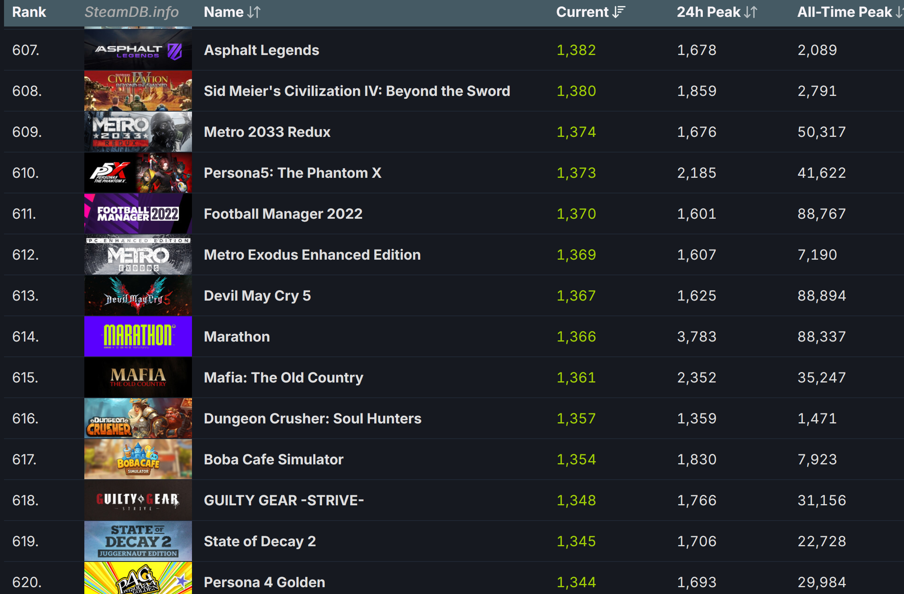Open Persona5: The Phantom X link
The width and height of the screenshot is (904, 594).
293,173
